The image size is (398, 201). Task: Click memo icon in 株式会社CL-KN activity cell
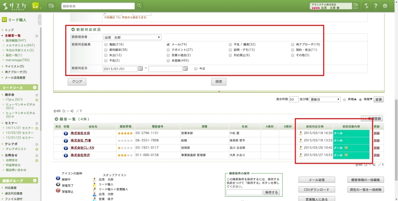click(x=346, y=148)
